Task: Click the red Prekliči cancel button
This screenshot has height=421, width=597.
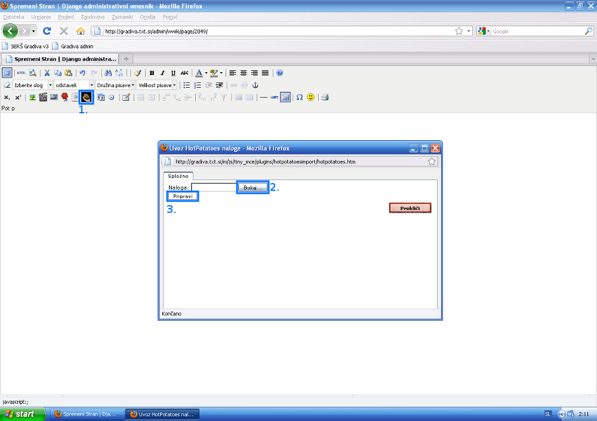Action: (x=410, y=208)
